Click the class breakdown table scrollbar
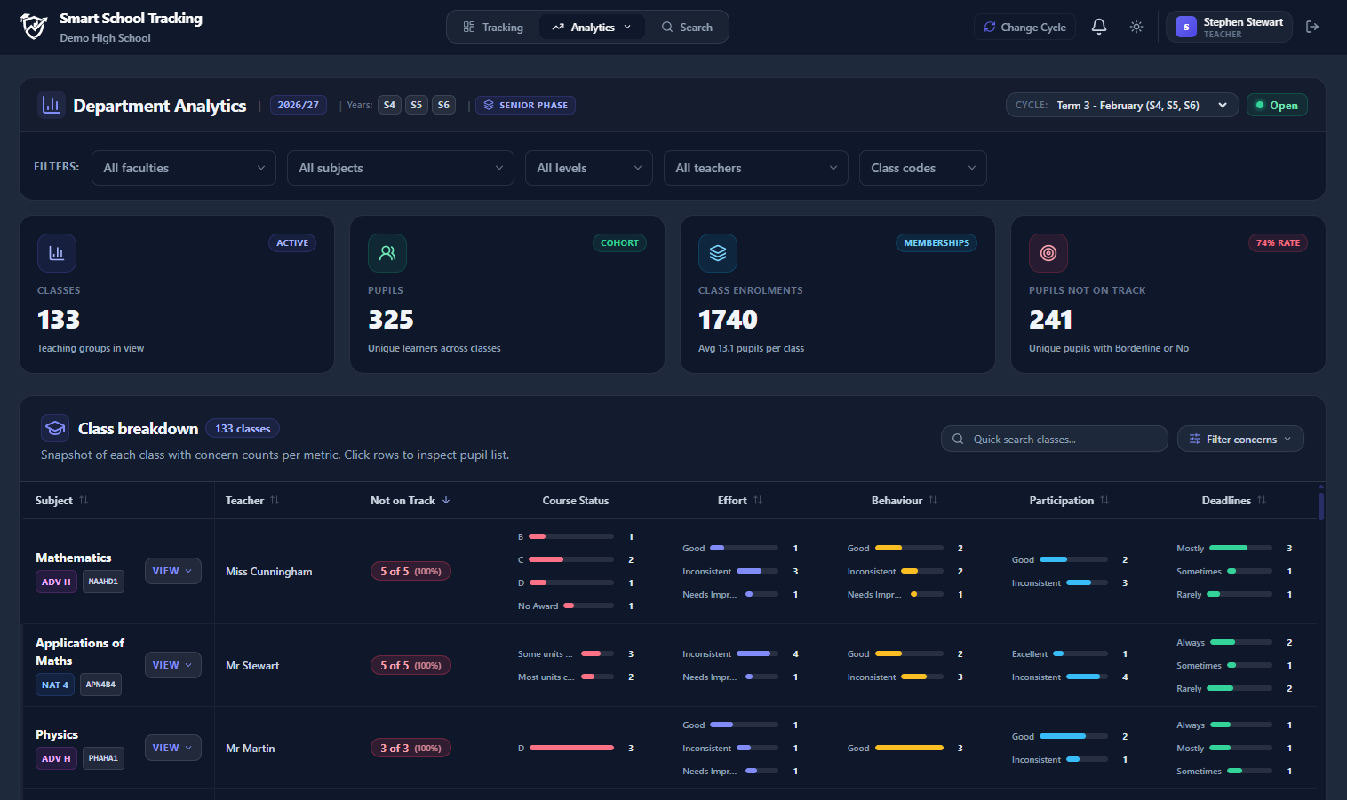The height and width of the screenshot is (800, 1347). tap(1321, 506)
